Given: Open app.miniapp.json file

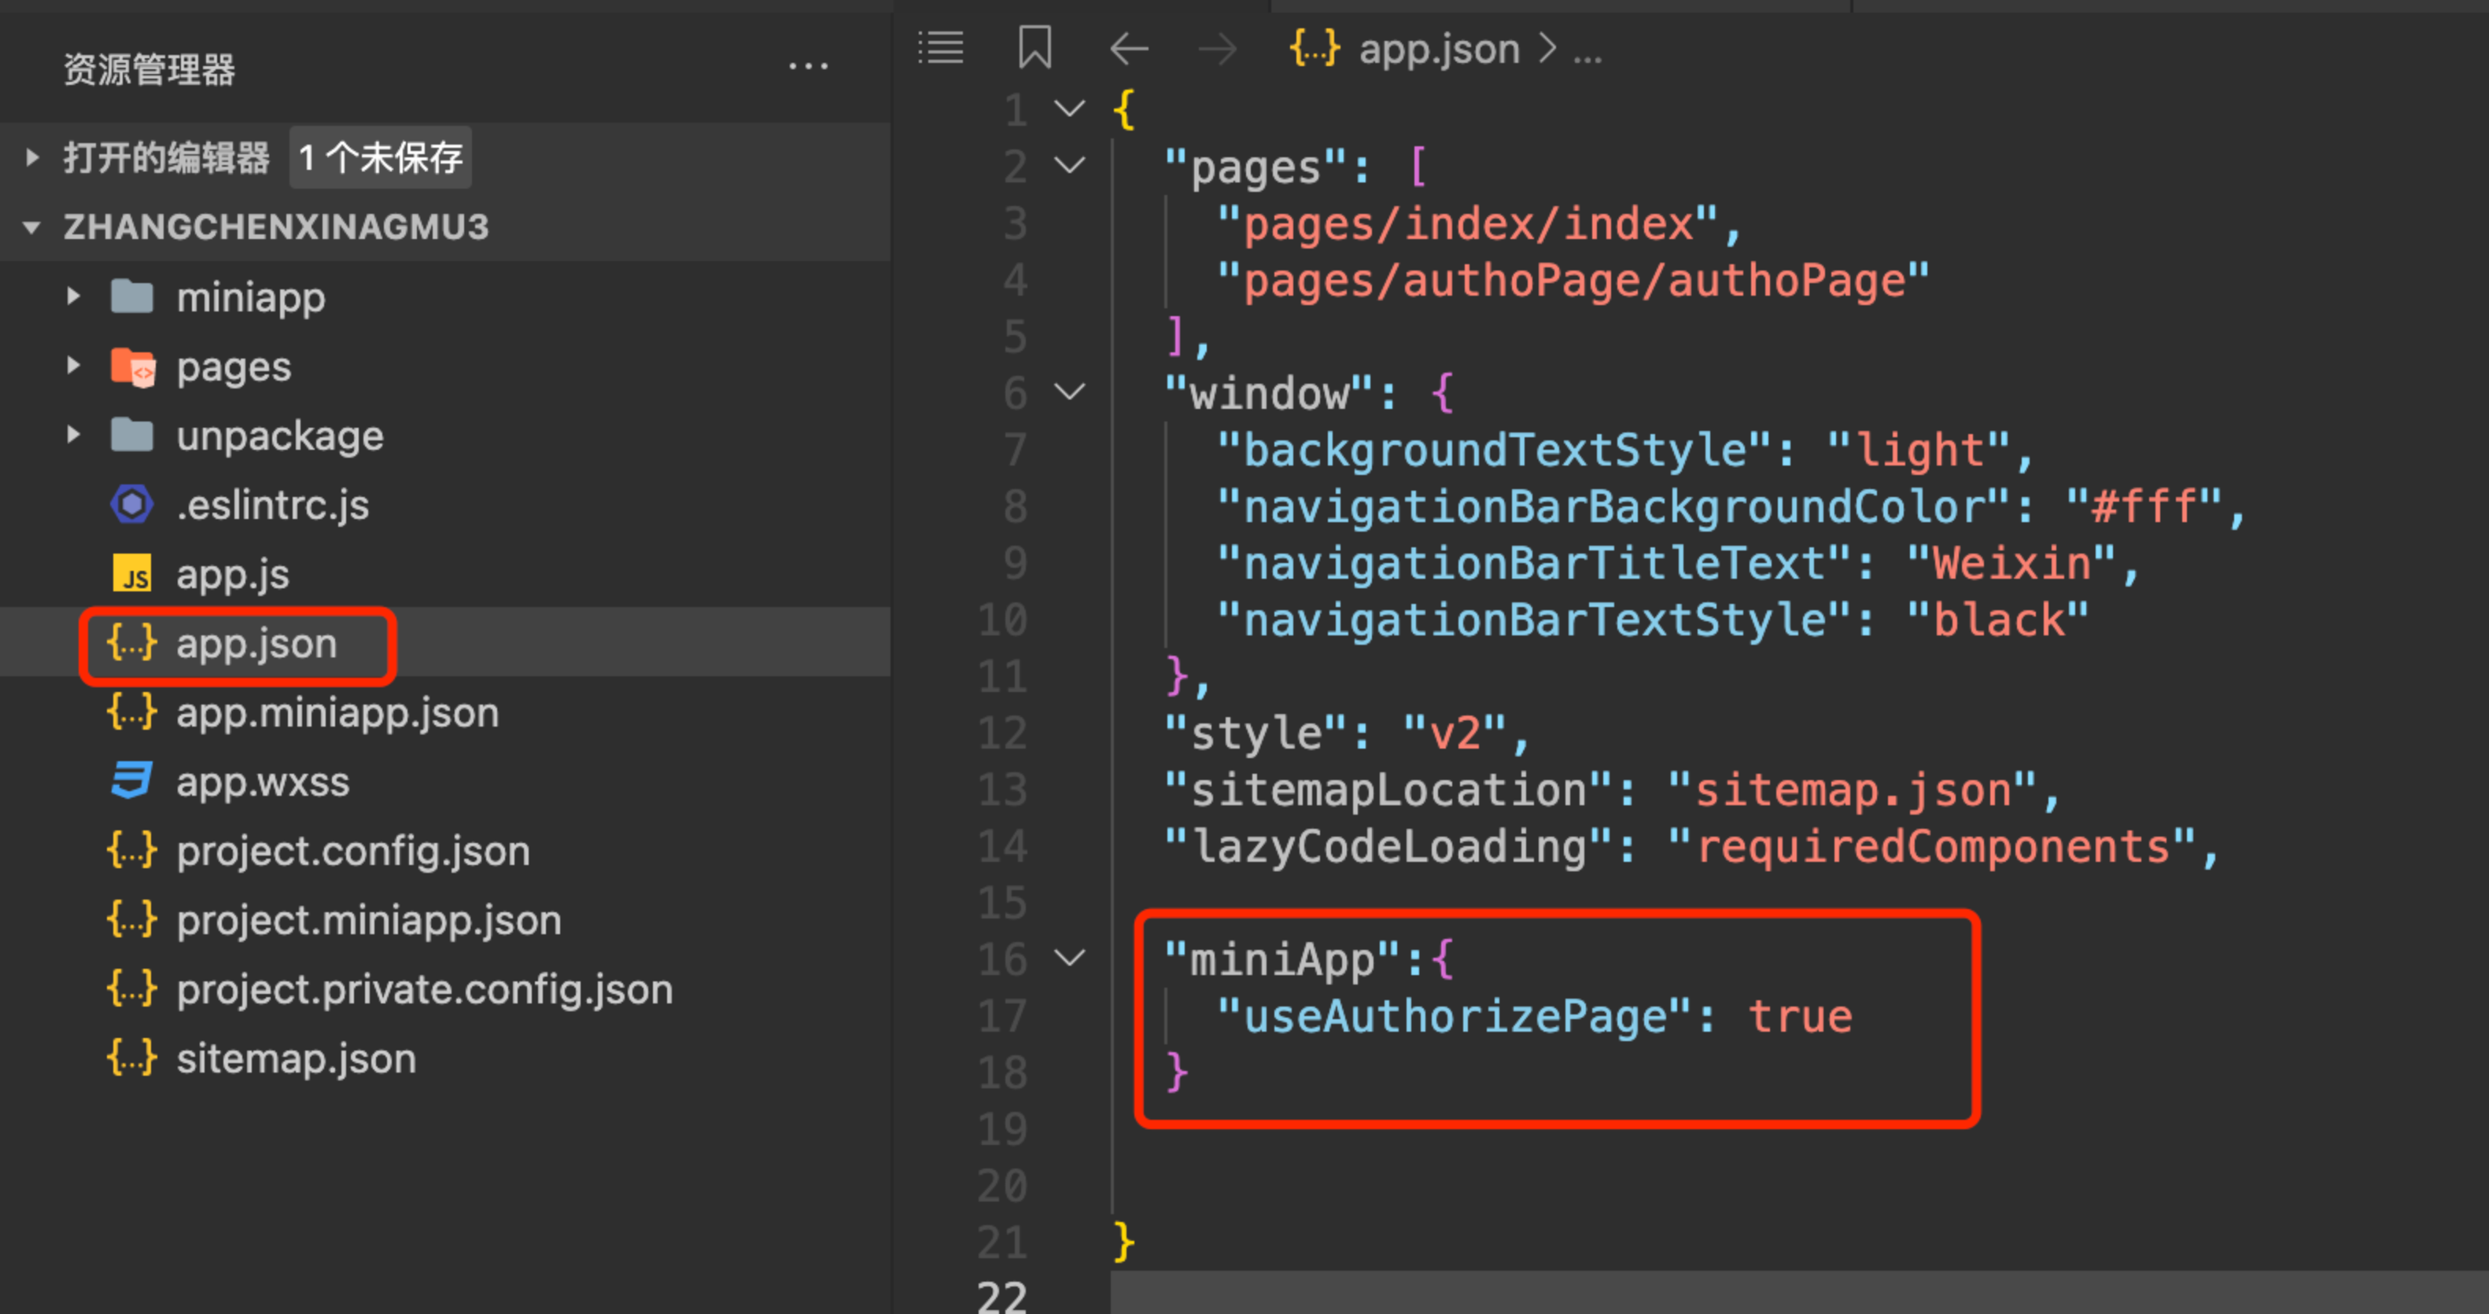Looking at the screenshot, I should (337, 713).
